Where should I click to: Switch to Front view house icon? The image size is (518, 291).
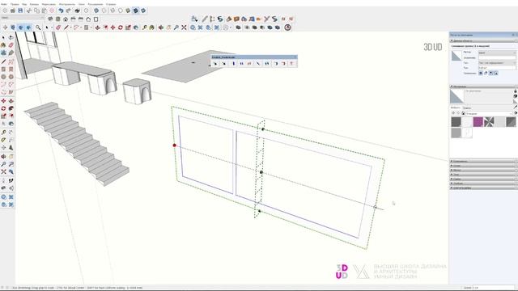click(x=66, y=19)
